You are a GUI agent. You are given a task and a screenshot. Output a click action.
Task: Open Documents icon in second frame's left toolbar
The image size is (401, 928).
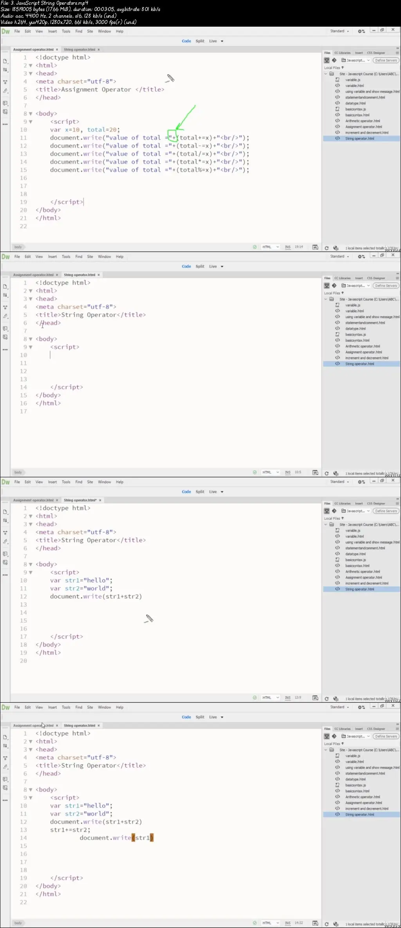[5, 287]
